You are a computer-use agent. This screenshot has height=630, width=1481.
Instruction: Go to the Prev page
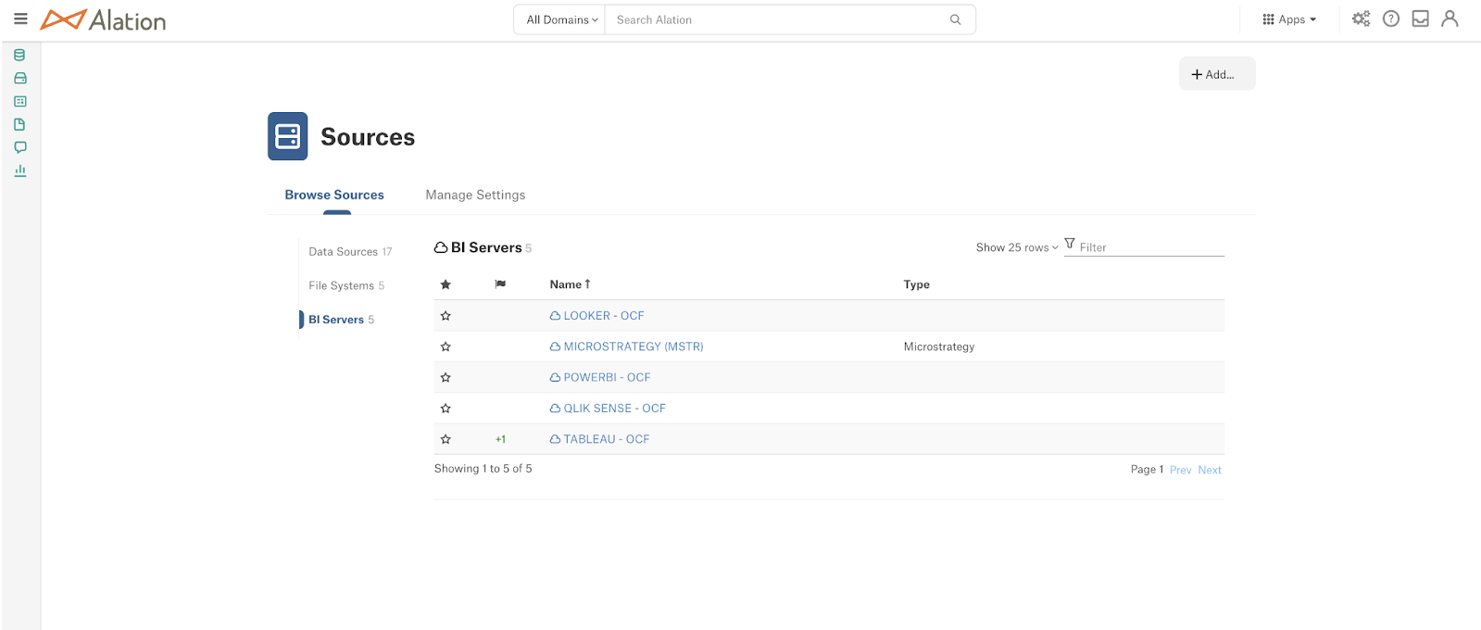click(x=1180, y=471)
